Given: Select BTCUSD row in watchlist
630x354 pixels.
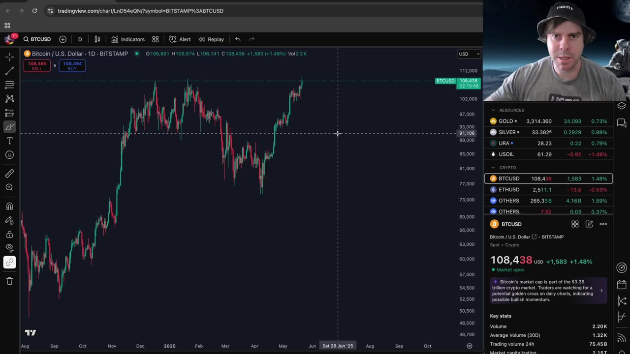Looking at the screenshot, I should tap(548, 178).
